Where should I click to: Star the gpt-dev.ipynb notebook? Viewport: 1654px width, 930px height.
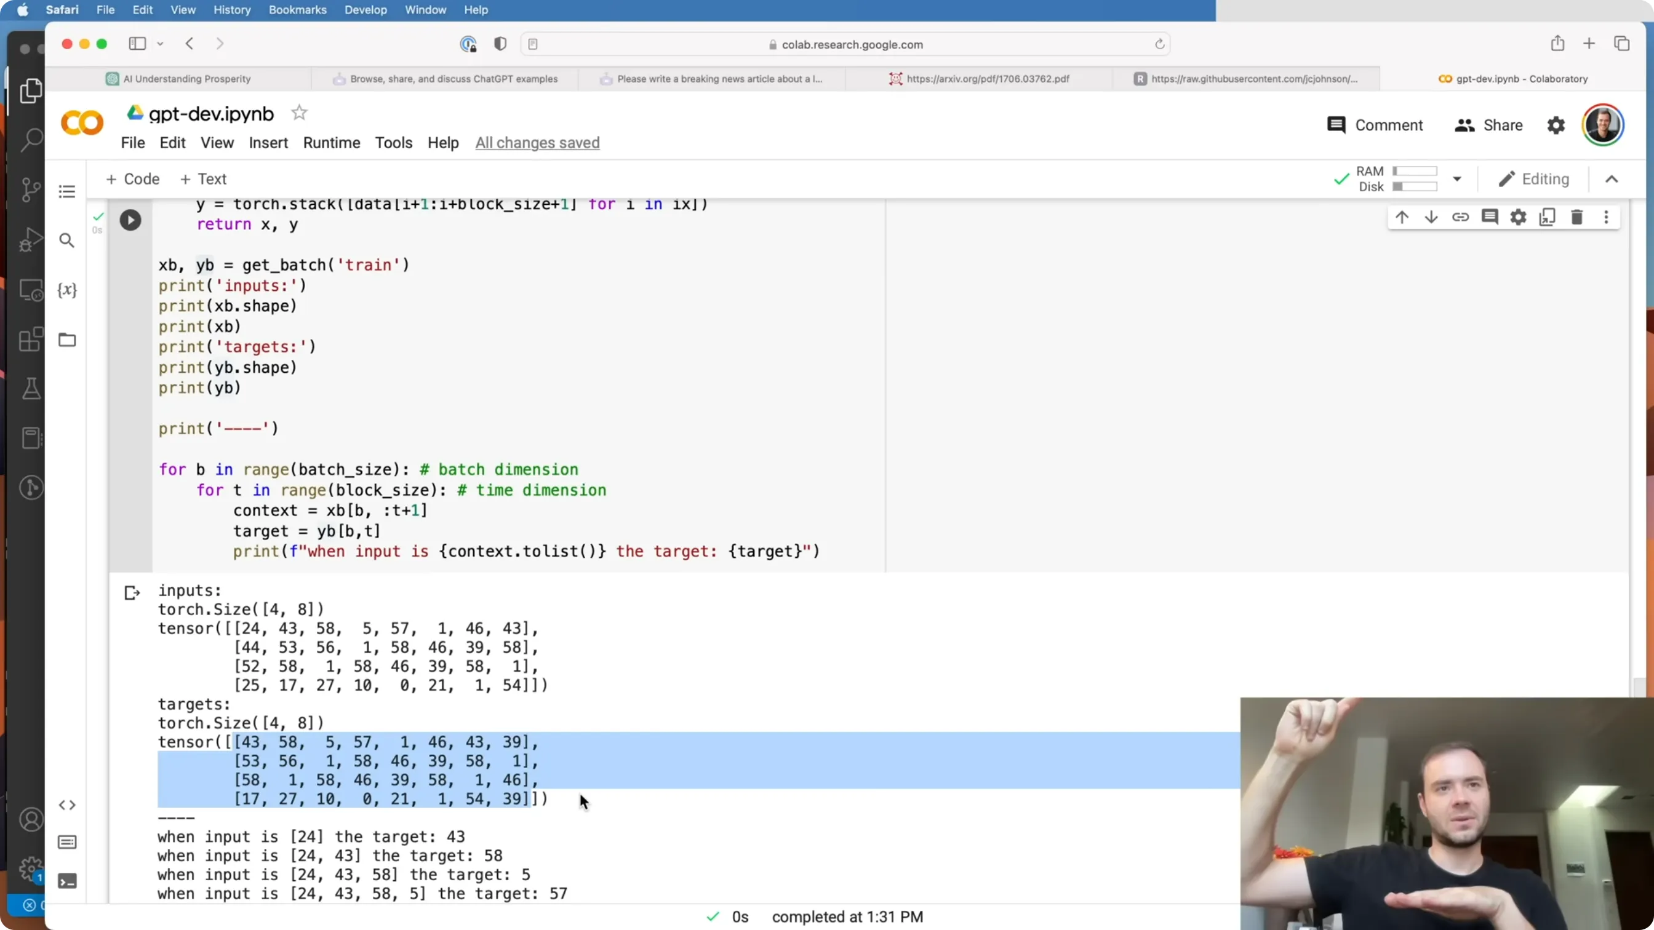click(x=299, y=113)
